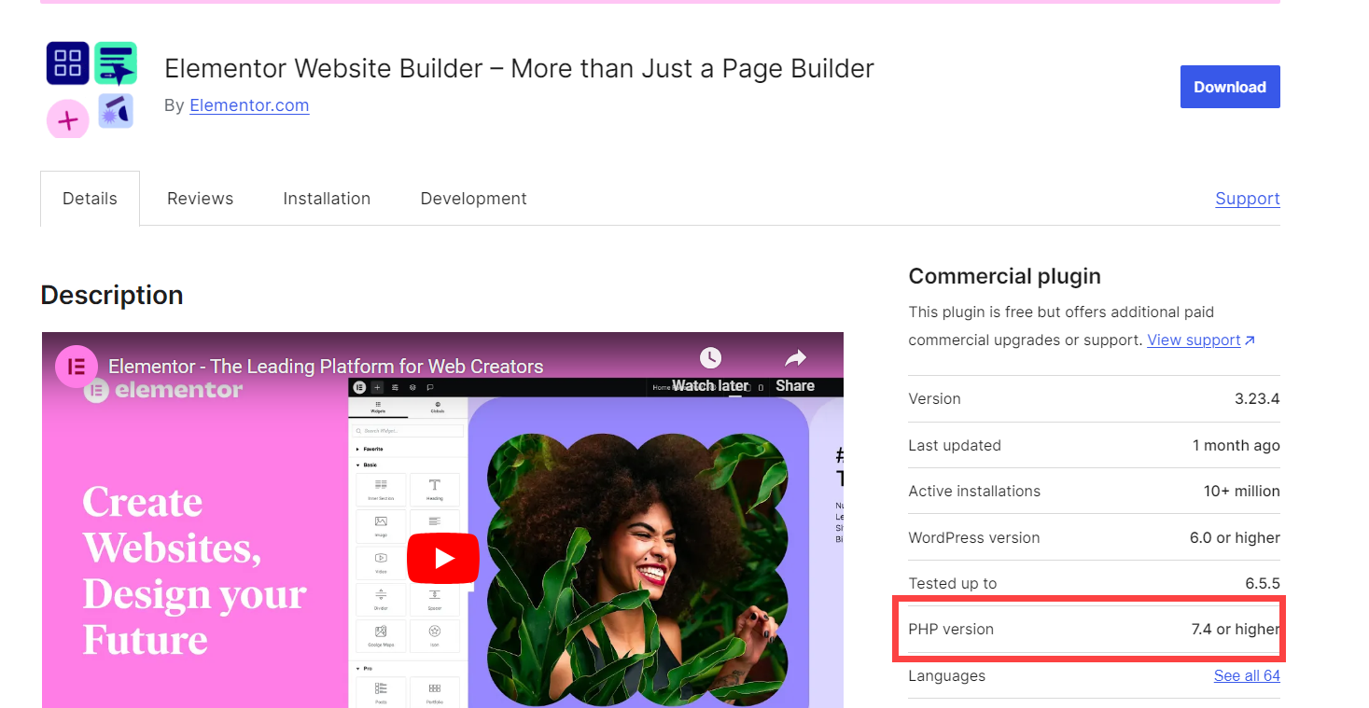Click the PHP version value 7.4 or higher

(x=1236, y=630)
